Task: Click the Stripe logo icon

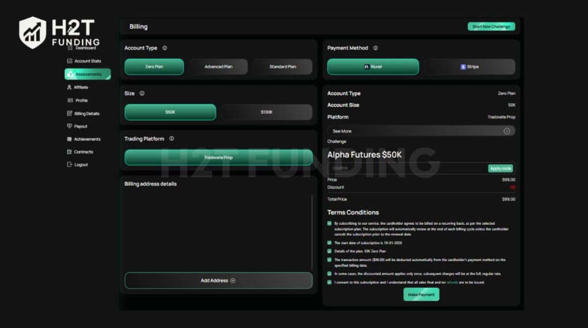Action: coord(463,67)
